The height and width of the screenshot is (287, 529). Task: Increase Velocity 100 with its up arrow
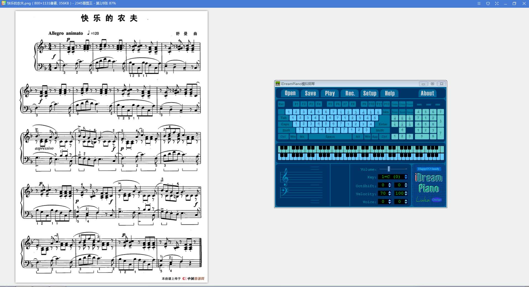coord(406,192)
